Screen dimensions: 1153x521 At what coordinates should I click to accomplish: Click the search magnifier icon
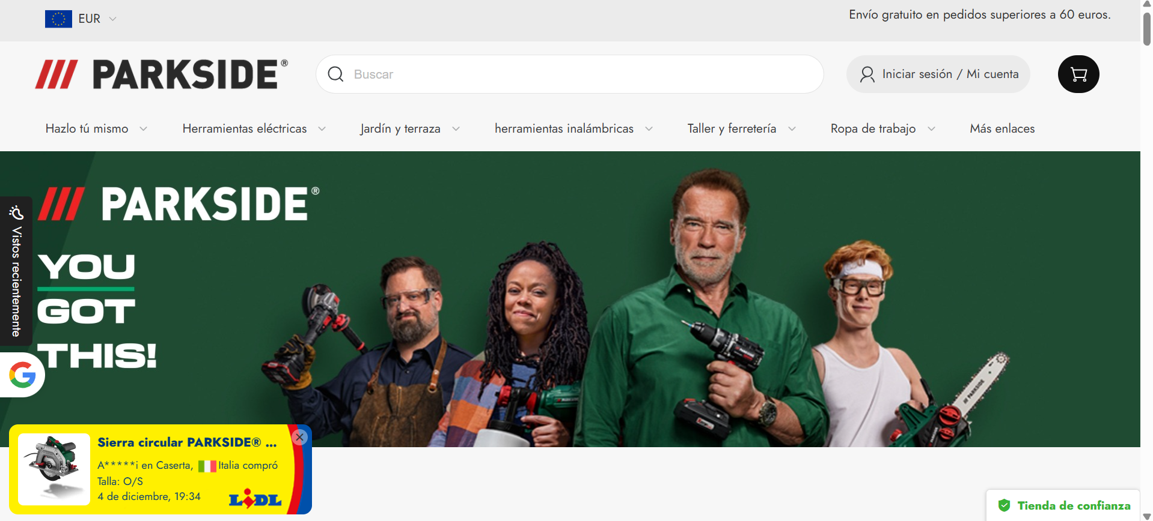coord(335,74)
